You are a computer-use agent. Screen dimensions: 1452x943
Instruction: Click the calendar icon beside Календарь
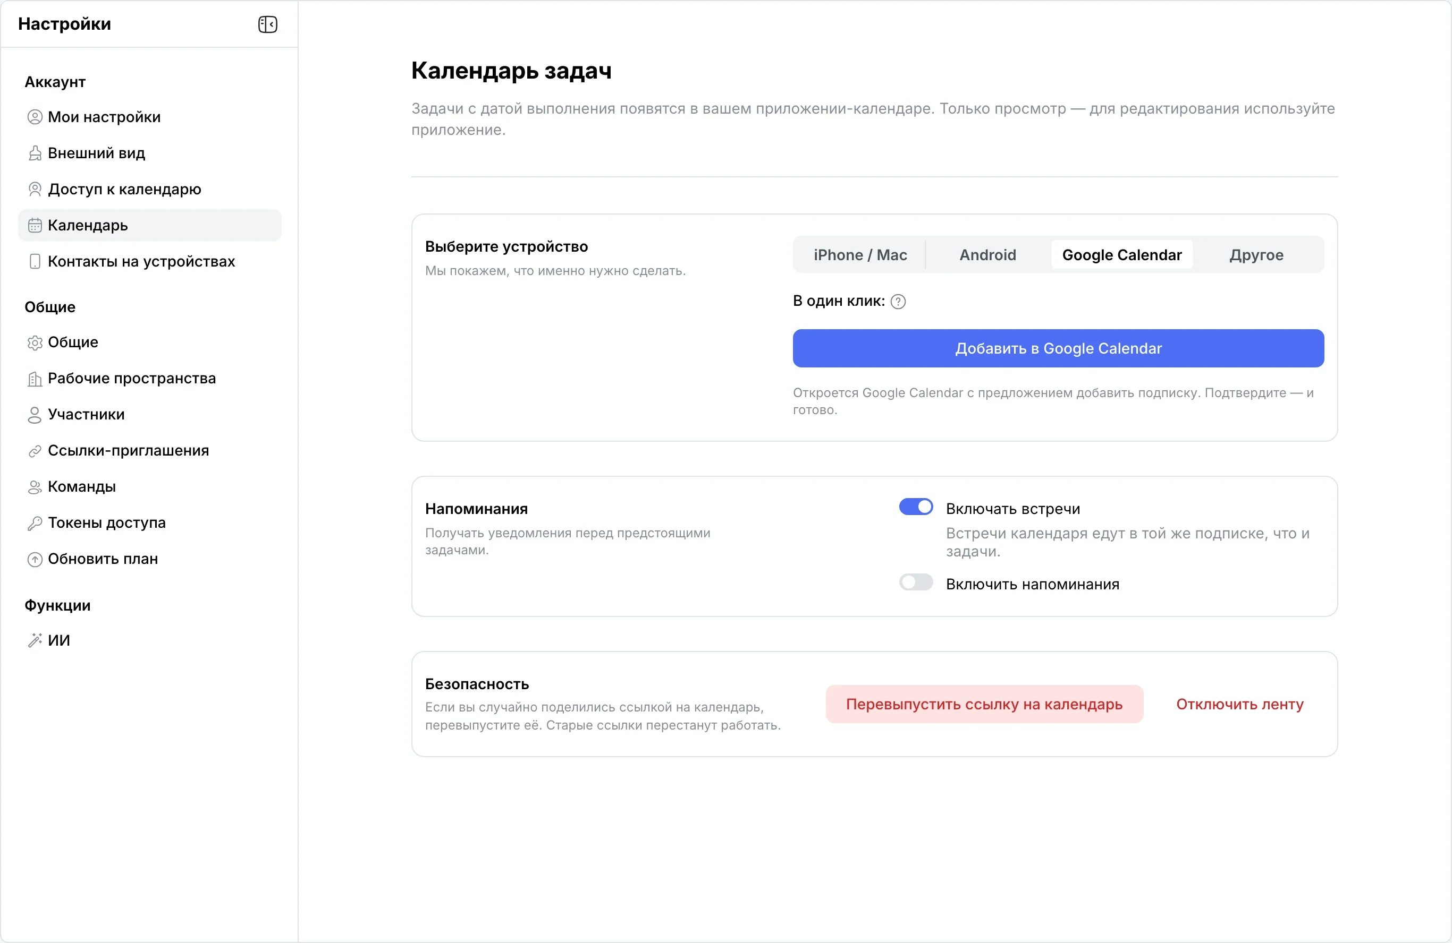point(35,226)
